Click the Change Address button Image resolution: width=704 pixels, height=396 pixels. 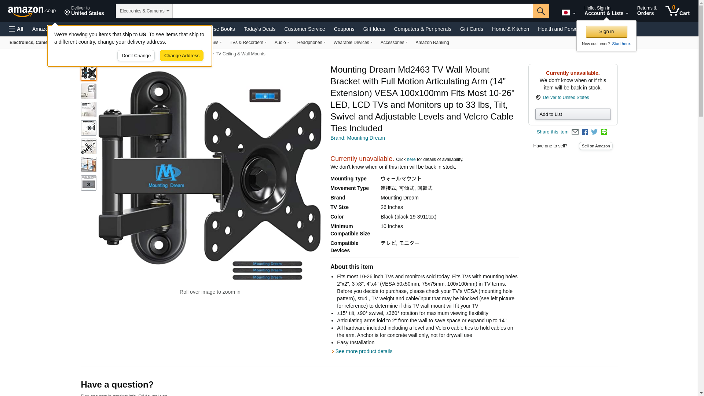pos(181,56)
